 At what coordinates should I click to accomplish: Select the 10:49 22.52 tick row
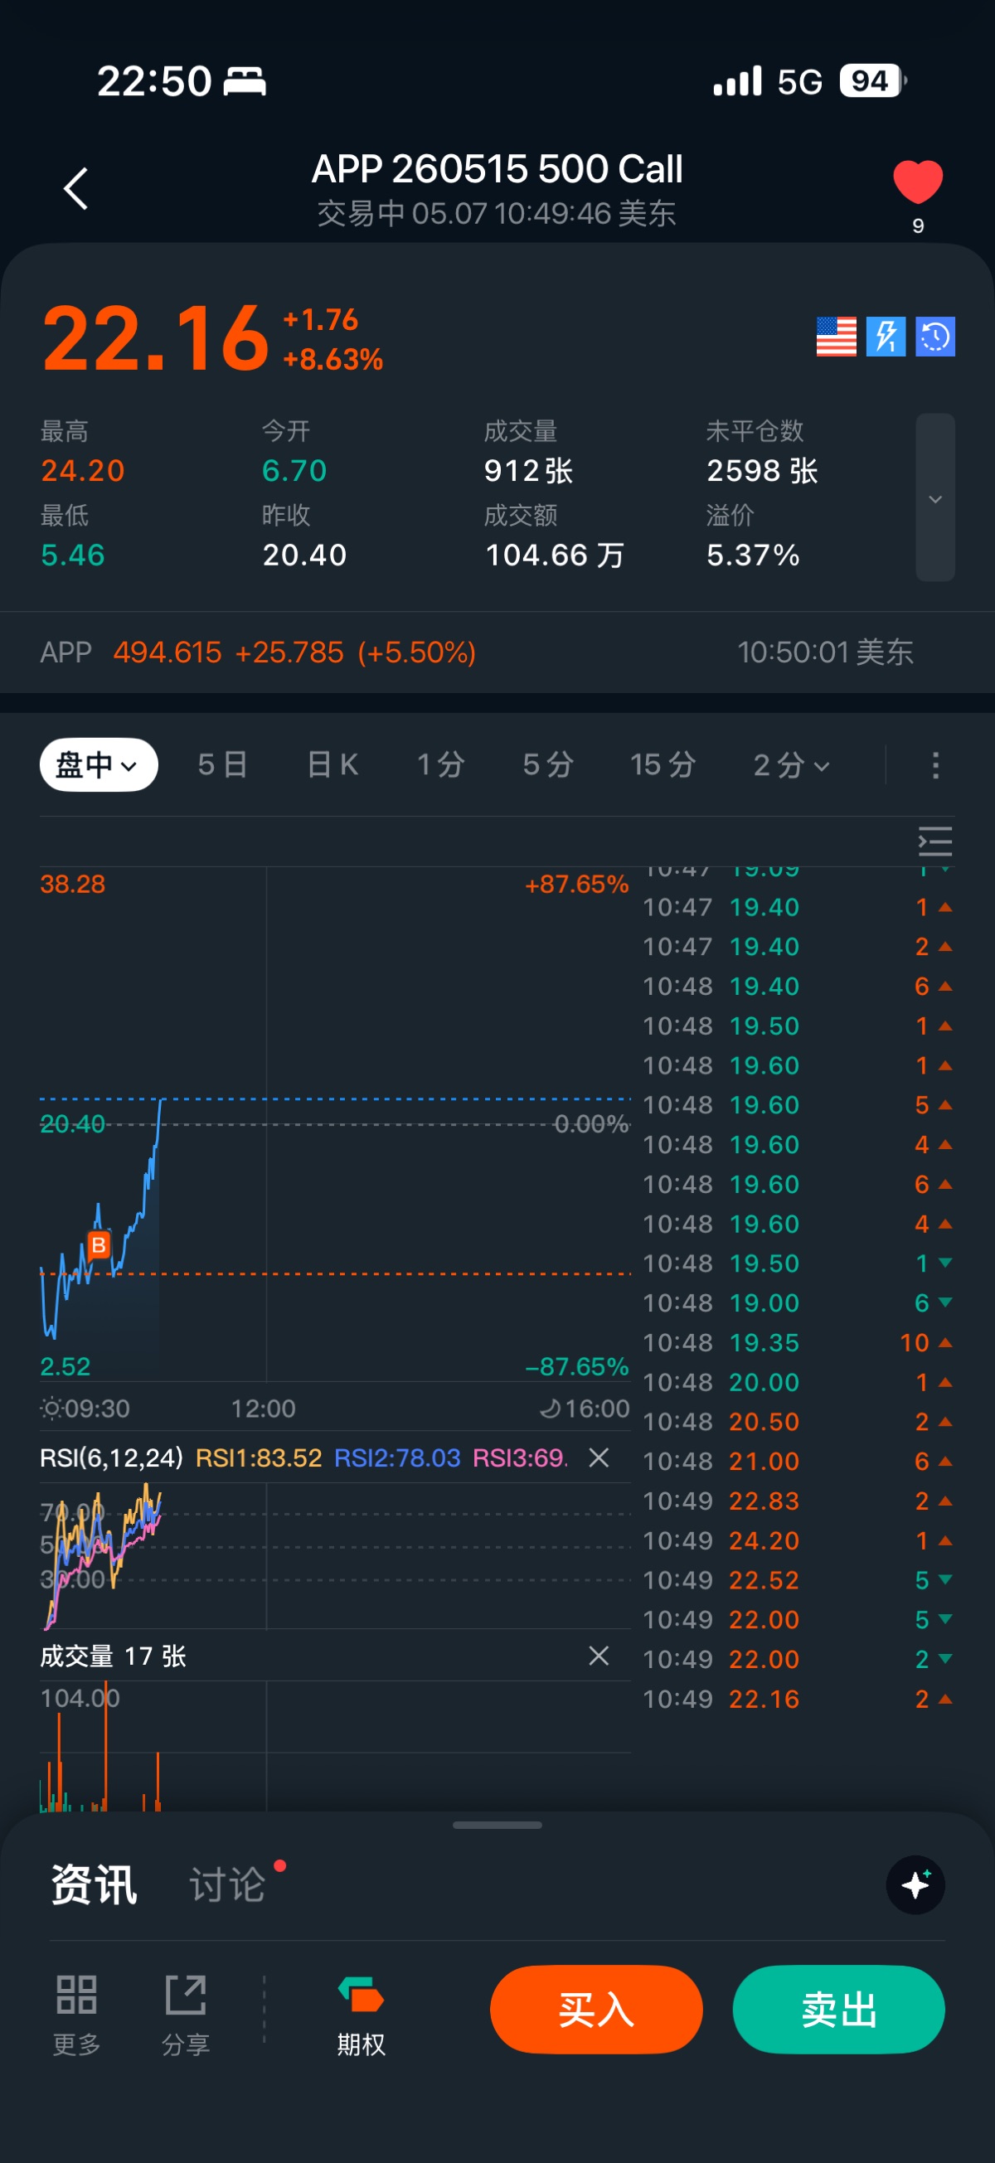[798, 1580]
